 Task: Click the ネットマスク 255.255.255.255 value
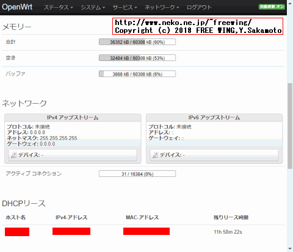[59, 138]
